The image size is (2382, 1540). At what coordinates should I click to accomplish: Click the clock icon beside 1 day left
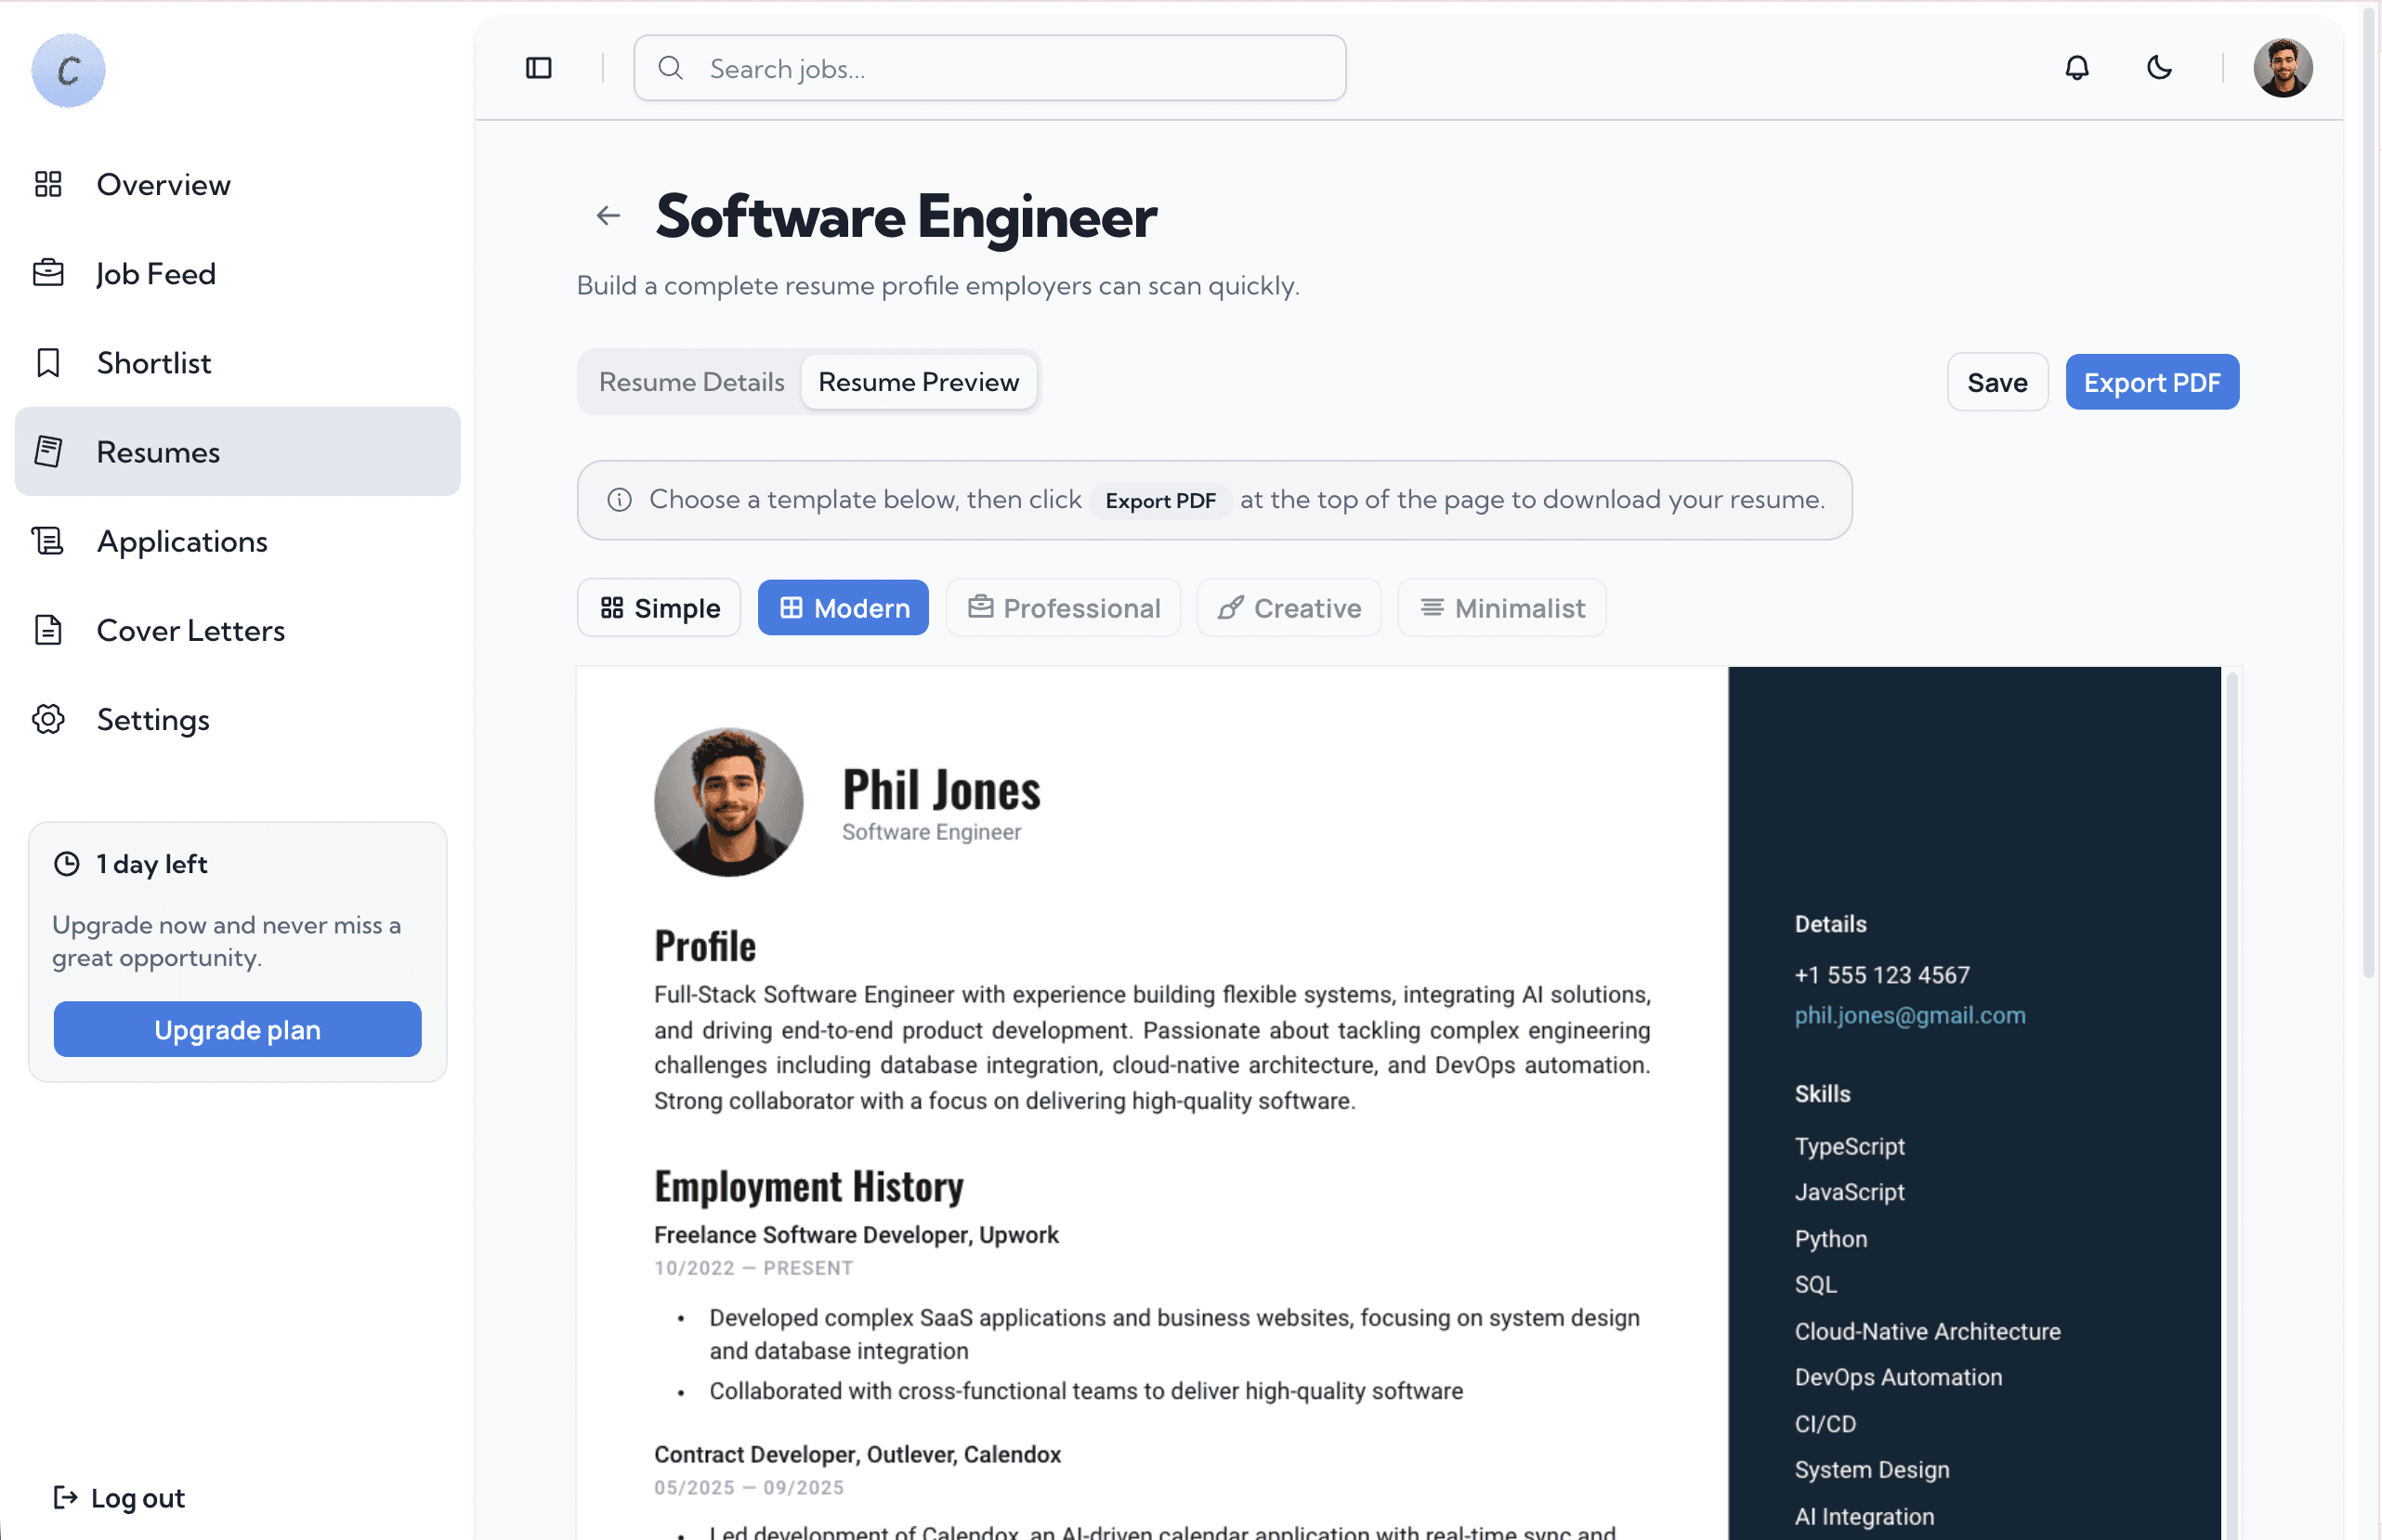(x=66, y=864)
